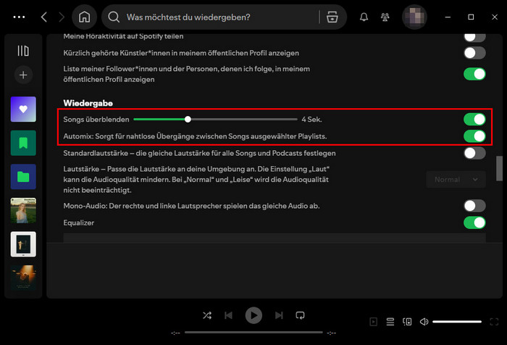Enable repeat mode

tap(301, 315)
